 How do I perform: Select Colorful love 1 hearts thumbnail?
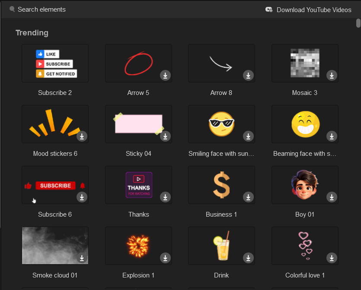point(305,246)
